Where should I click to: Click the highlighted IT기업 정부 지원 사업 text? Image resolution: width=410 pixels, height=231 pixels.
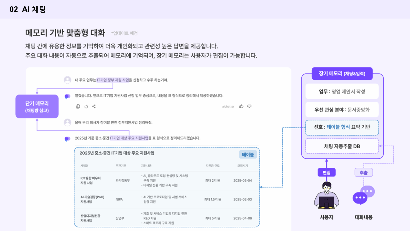[113, 80]
